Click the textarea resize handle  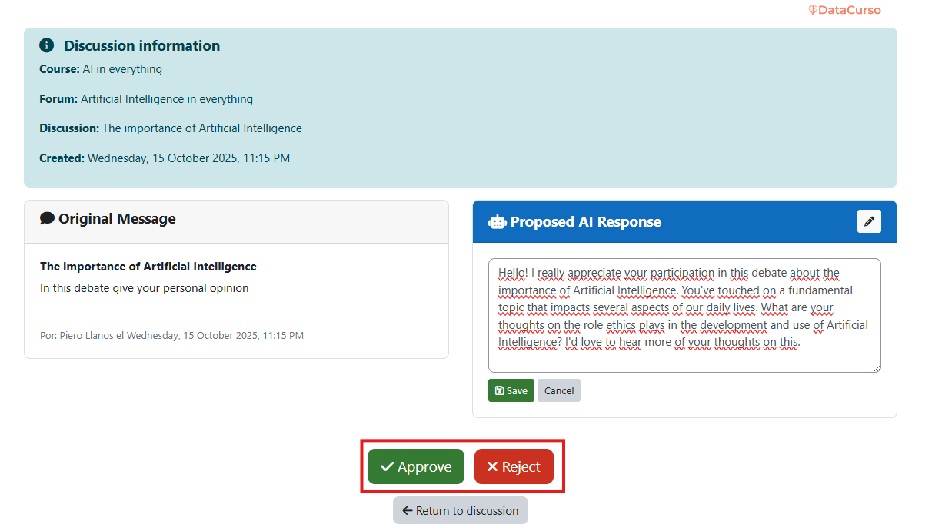(877, 368)
